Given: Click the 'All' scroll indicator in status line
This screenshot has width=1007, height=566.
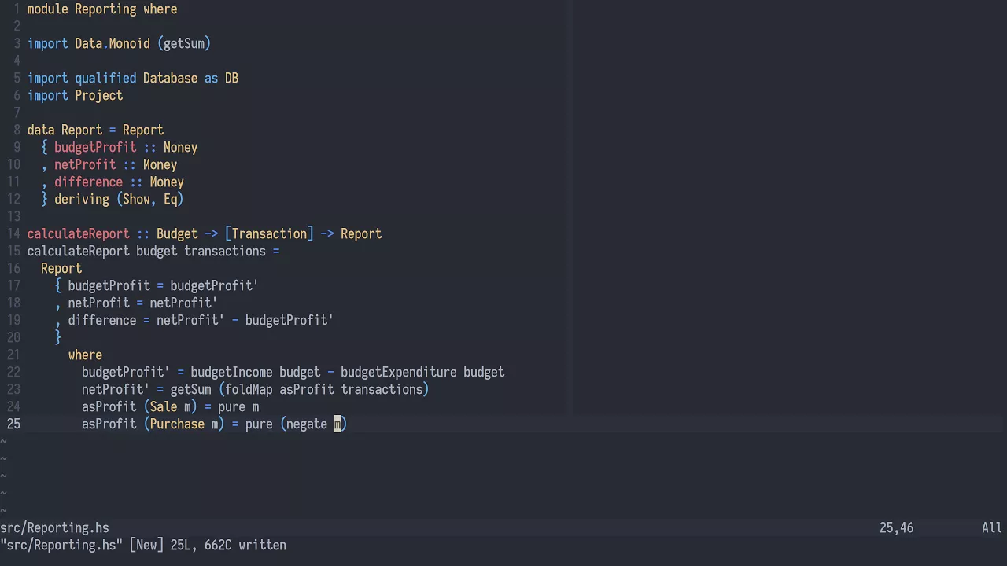Looking at the screenshot, I should tap(992, 528).
